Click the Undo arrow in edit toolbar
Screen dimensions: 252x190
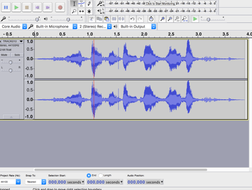click(132, 19)
